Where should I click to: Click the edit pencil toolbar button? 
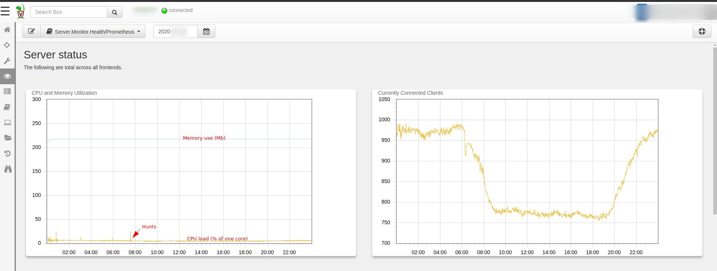pos(31,31)
